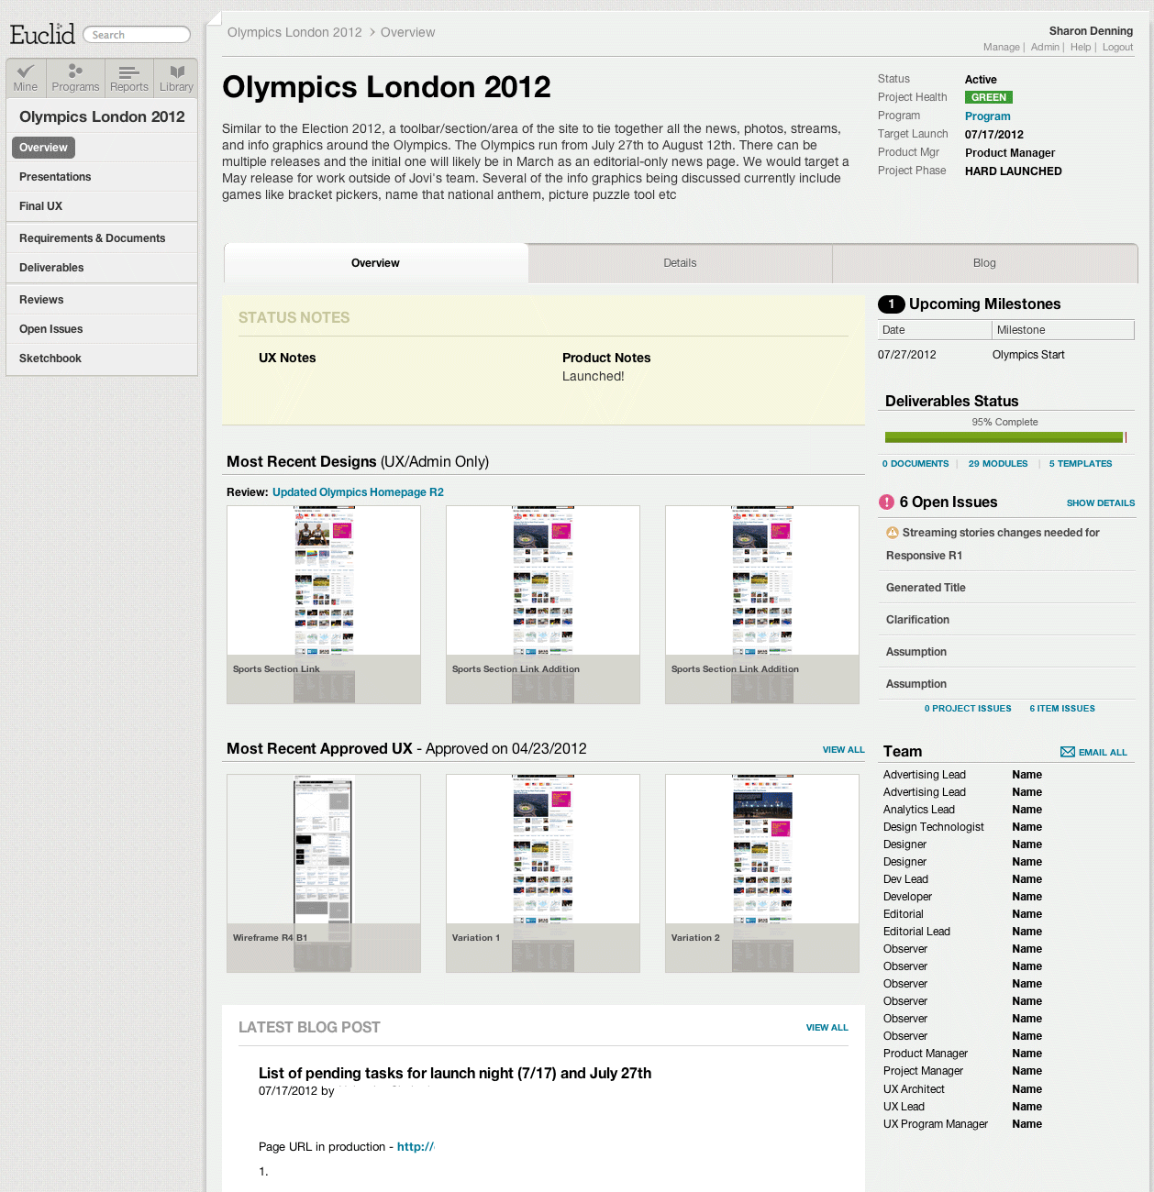Open the Clarification issue

pos(917,620)
